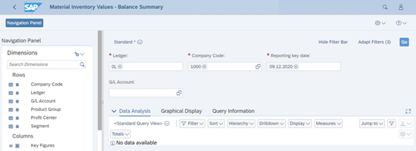Click the Search Dimensions input field
This screenshot has width=416, height=151.
point(43,64)
